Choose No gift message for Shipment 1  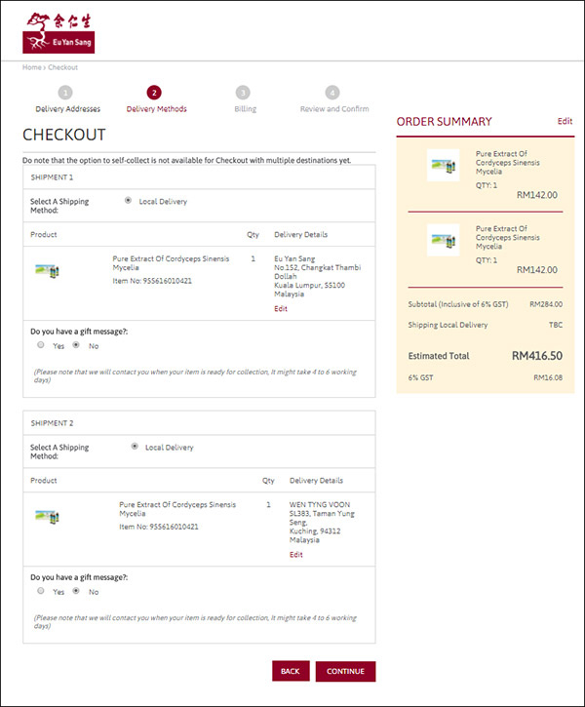pyautogui.click(x=76, y=345)
